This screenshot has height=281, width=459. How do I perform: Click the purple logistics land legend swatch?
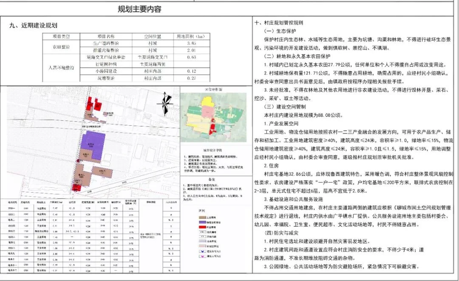203,222
